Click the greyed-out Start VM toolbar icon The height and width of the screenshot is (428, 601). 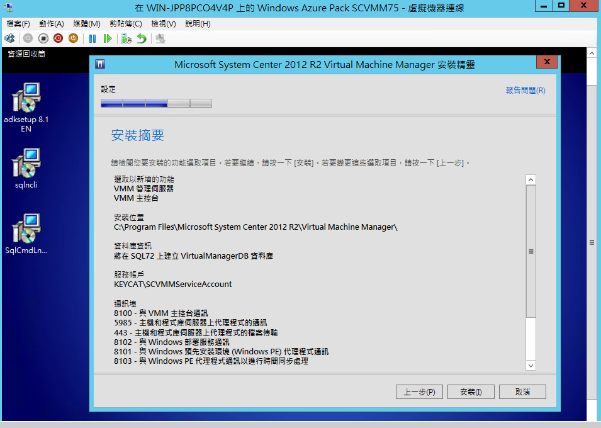click(x=28, y=38)
